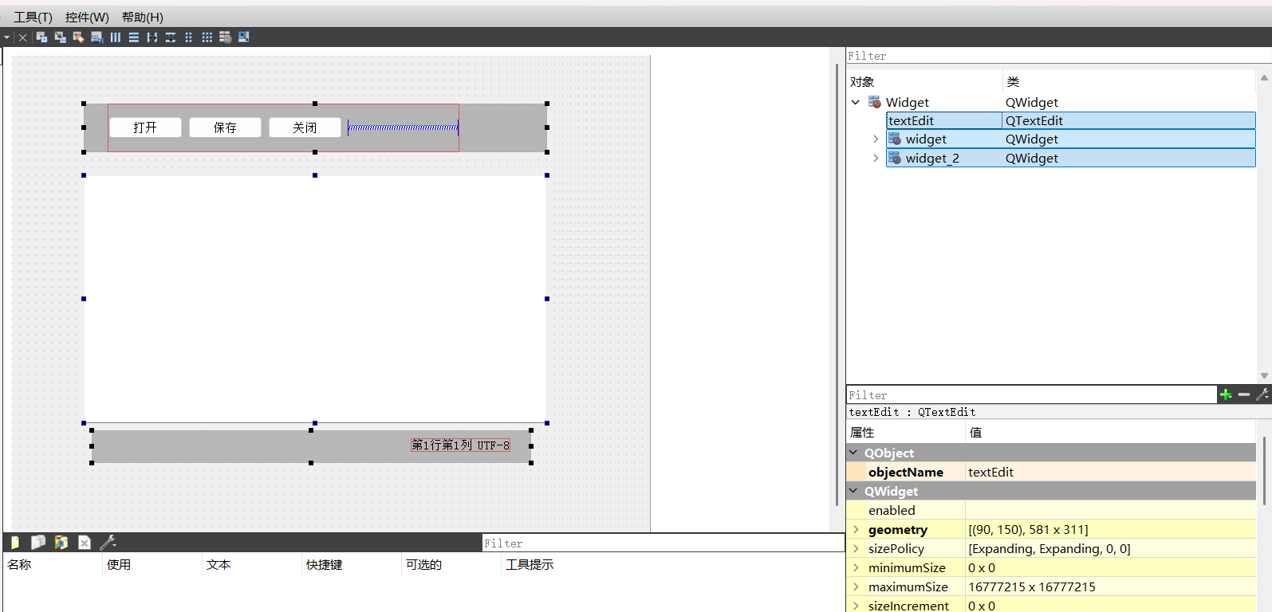The image size is (1272, 612).
Task: Click the 快捷键 column header in Action Editor
Action: pos(352,564)
